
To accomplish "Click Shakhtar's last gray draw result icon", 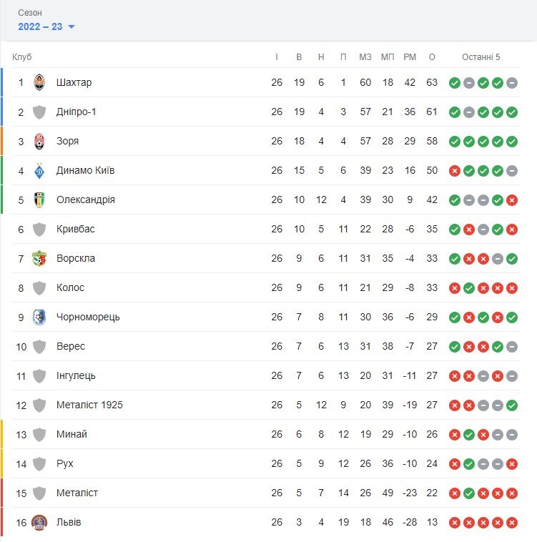I will coord(512,82).
